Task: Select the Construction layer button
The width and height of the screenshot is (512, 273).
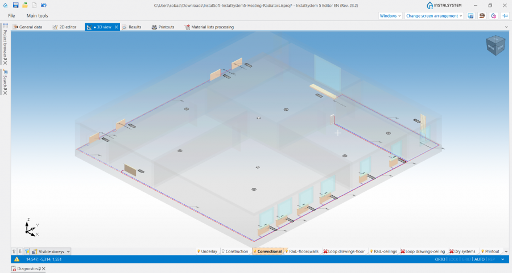Action: 234,251
